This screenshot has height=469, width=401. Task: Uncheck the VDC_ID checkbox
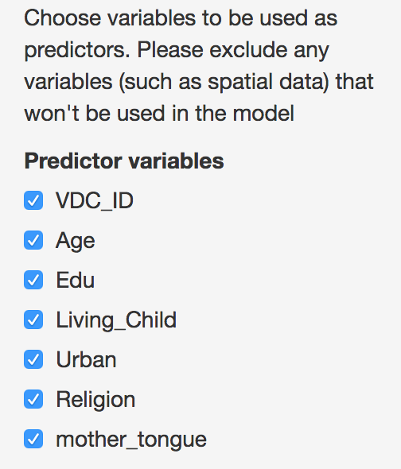click(33, 200)
